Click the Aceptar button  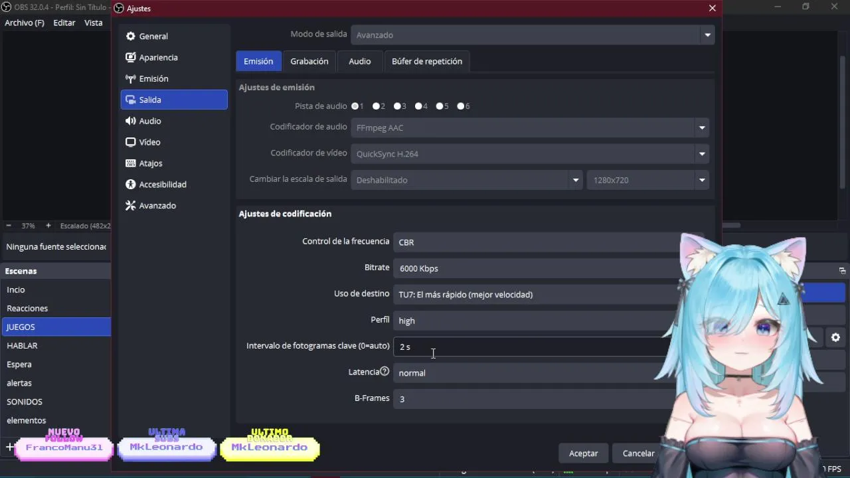click(x=584, y=453)
